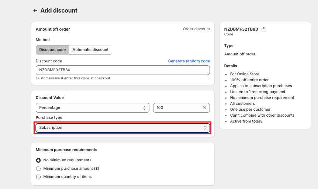Edit the 100 percent value field
The width and height of the screenshot is (318, 189).
pyautogui.click(x=181, y=108)
